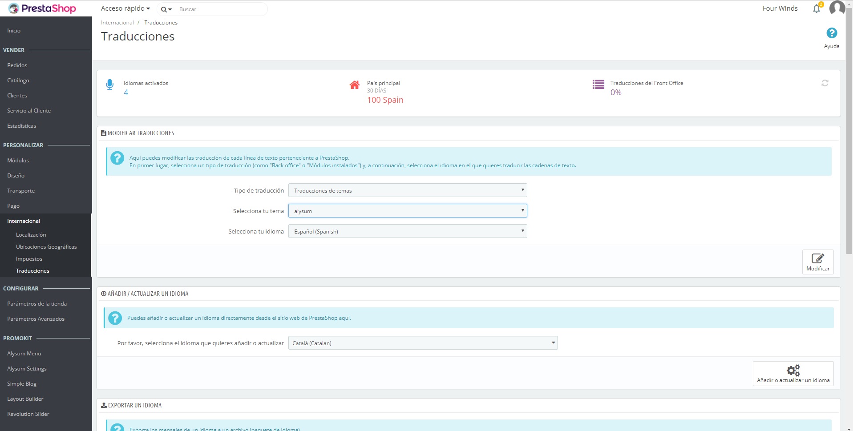Open Pago menu
The image size is (853, 431).
point(13,206)
